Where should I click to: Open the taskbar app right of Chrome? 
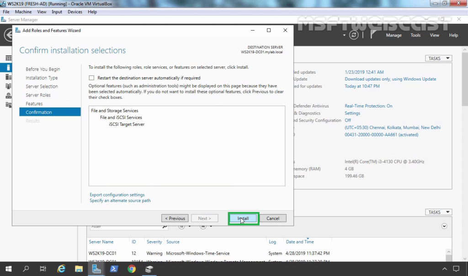149,269
